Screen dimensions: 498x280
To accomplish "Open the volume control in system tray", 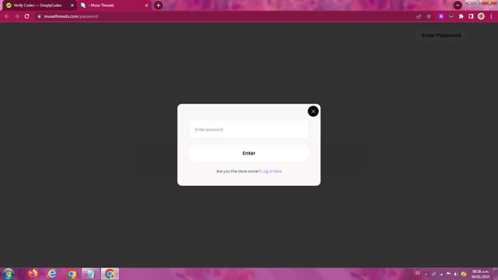I will (x=455, y=274).
